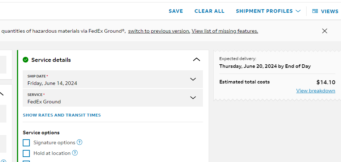Open the Signature options help icon
Screen dimensions: 341x162
coord(79,142)
